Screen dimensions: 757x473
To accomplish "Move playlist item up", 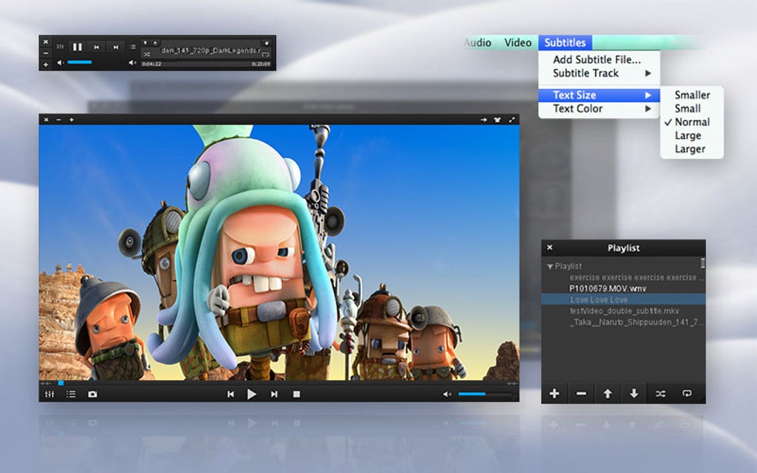I will coord(607,394).
